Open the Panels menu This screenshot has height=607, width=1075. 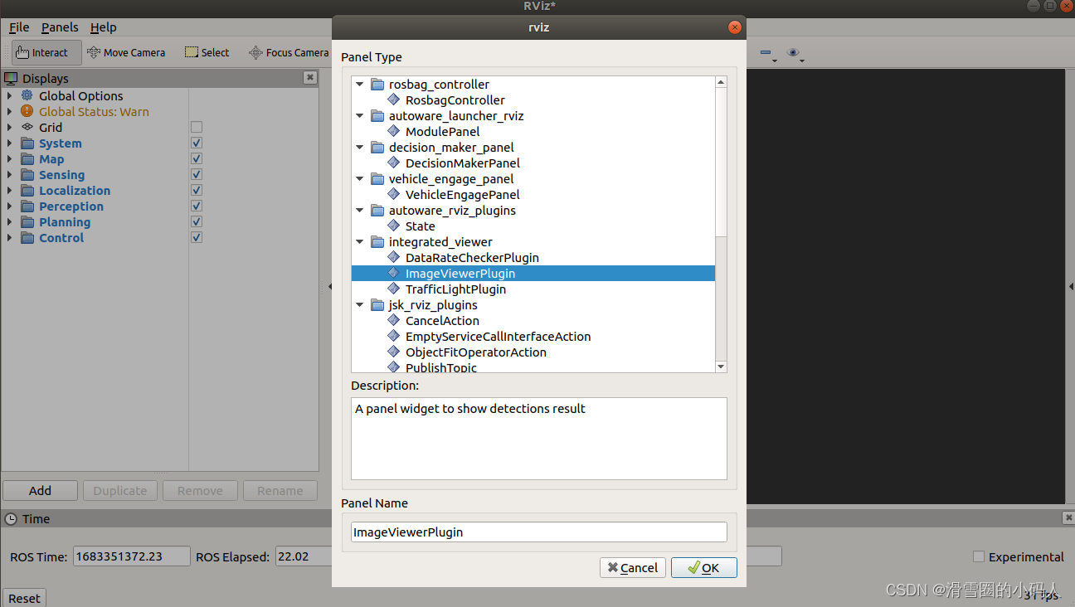[x=60, y=27]
